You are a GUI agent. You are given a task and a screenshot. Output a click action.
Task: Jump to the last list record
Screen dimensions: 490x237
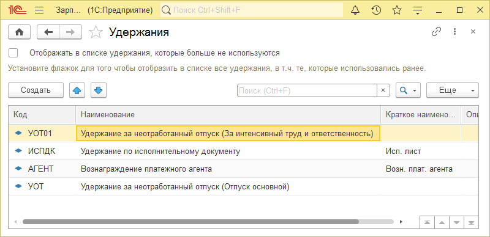[x=471, y=223]
